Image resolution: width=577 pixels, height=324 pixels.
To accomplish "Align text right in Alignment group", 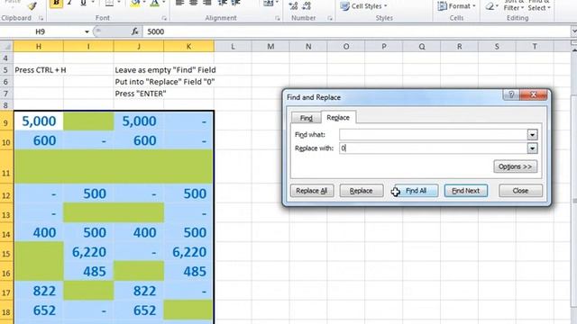I will (x=207, y=4).
